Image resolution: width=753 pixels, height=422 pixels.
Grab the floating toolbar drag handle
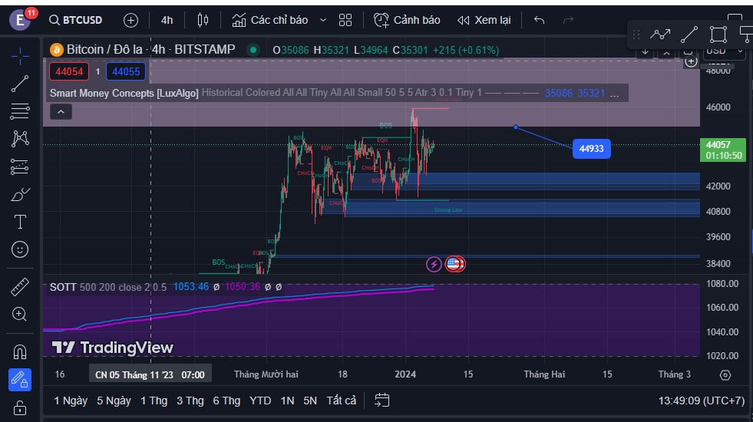point(636,34)
